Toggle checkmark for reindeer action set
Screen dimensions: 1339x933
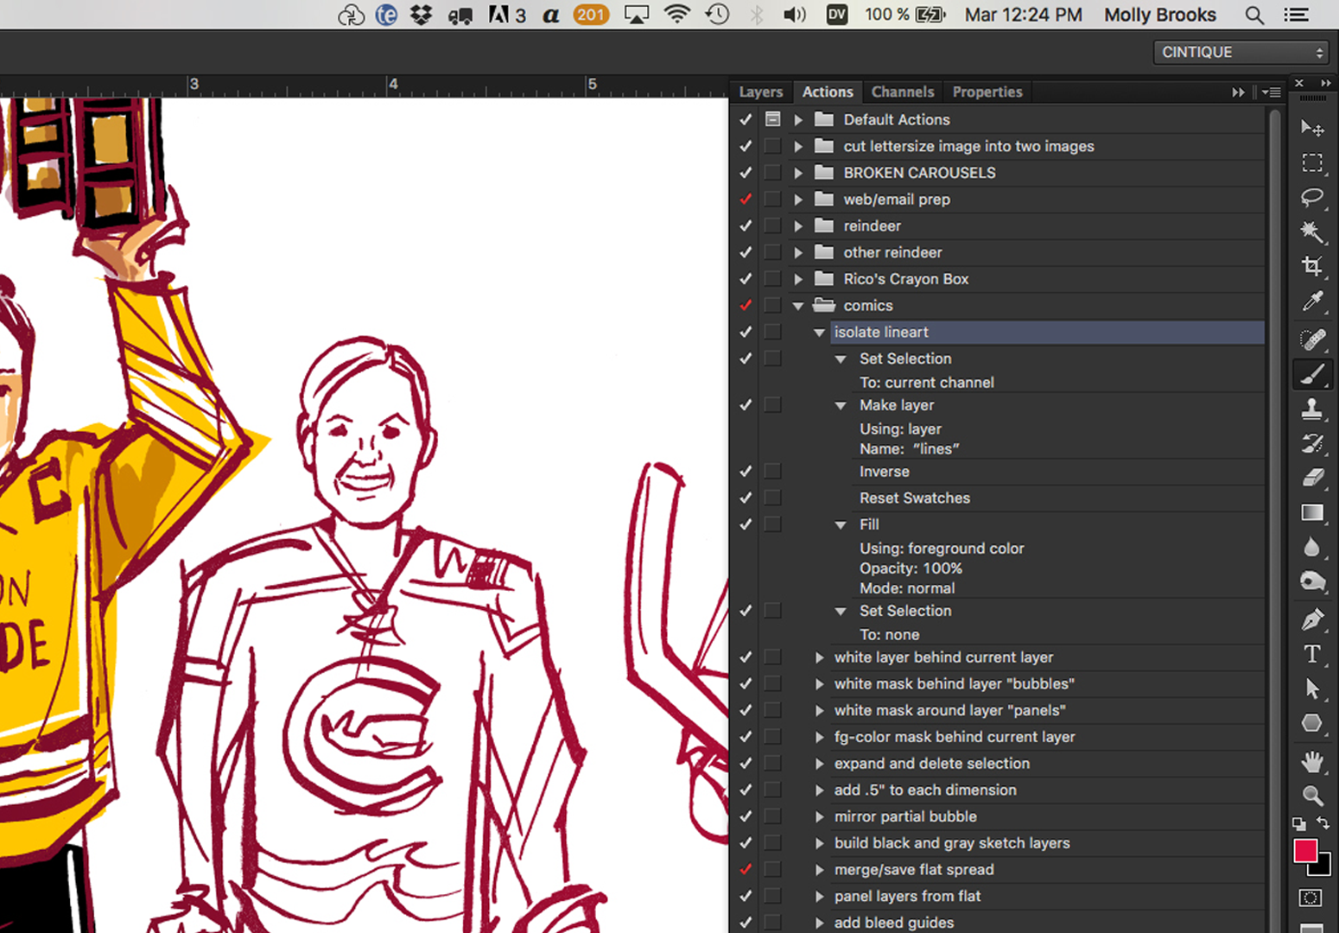(x=746, y=225)
